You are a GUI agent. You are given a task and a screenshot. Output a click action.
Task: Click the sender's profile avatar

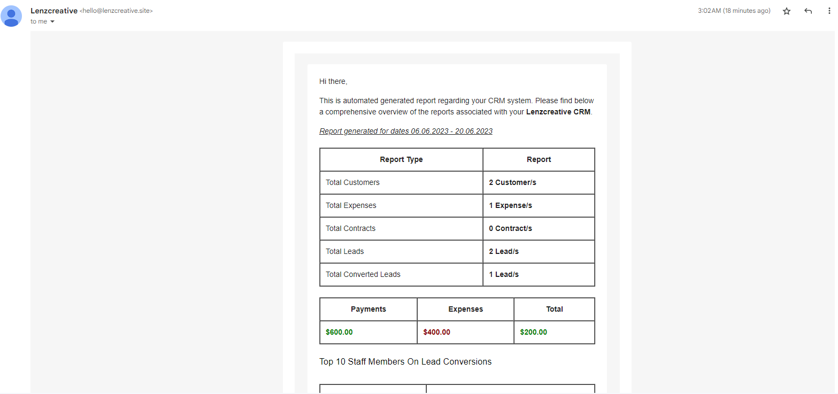coord(11,16)
